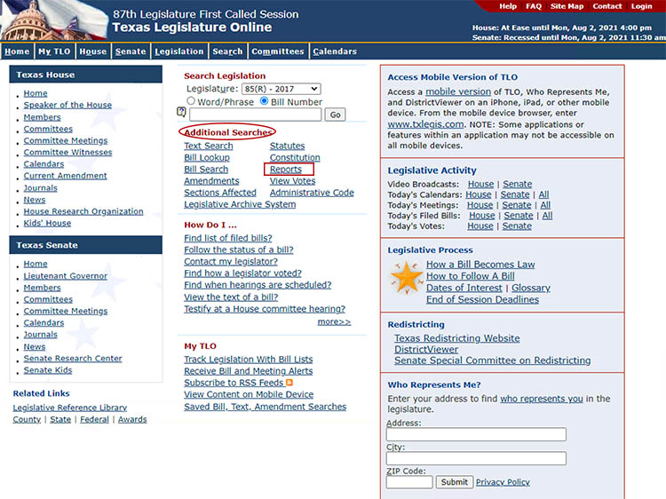Open House Video Broadcasts link
666x499 pixels.
[480, 184]
